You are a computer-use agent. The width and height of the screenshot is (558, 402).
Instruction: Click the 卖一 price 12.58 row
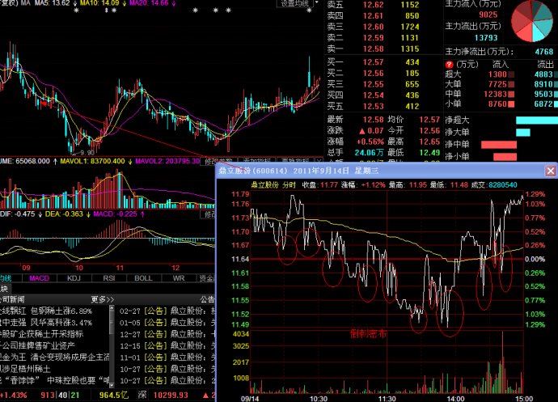click(374, 49)
